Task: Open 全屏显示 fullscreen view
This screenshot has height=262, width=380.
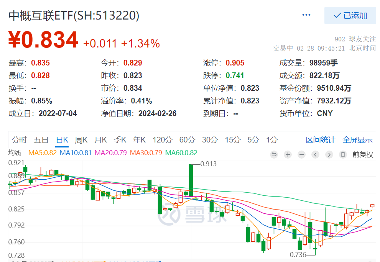Action: [x=357, y=140]
